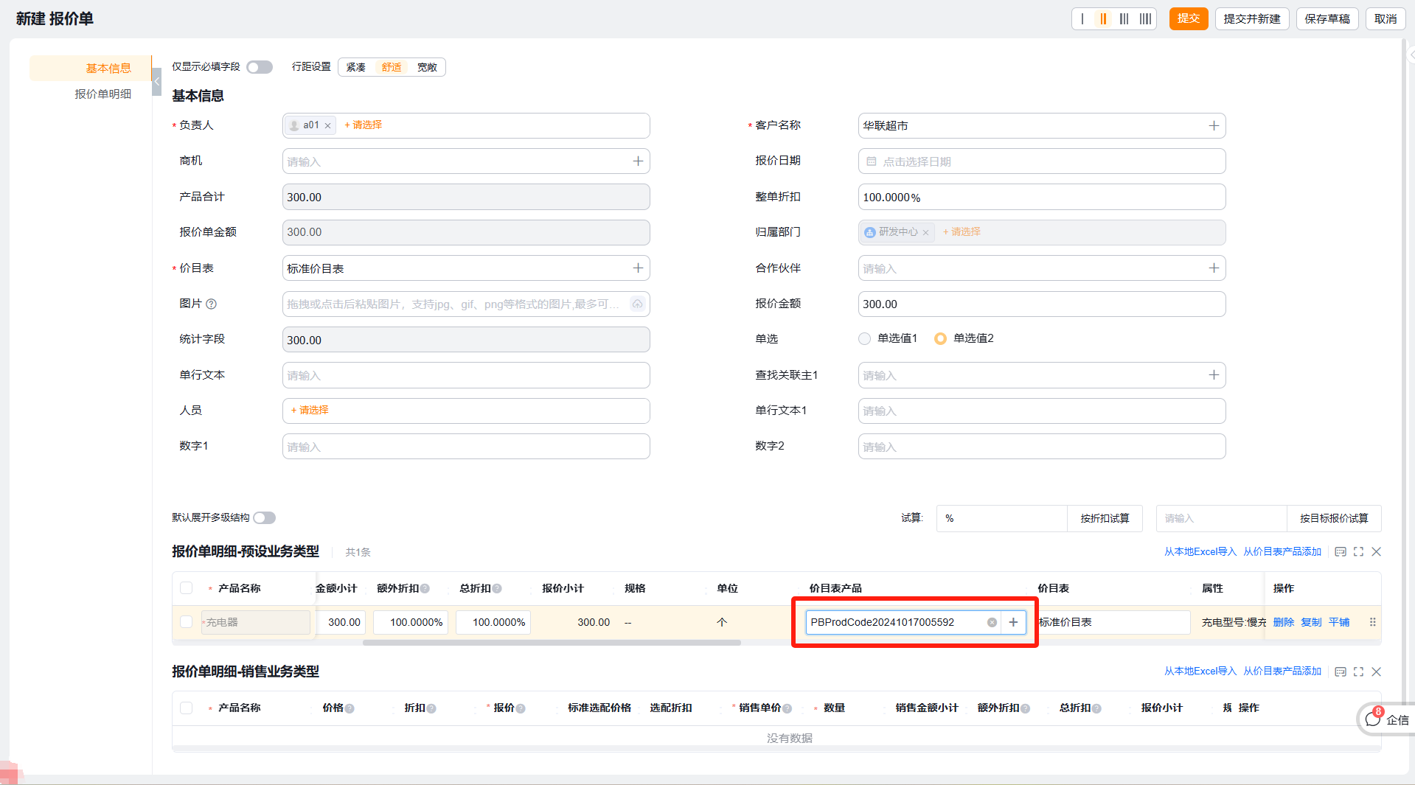Expand 销售业务类型 table to fullscreen
Viewport: 1415px width, 785px height.
pos(1358,671)
